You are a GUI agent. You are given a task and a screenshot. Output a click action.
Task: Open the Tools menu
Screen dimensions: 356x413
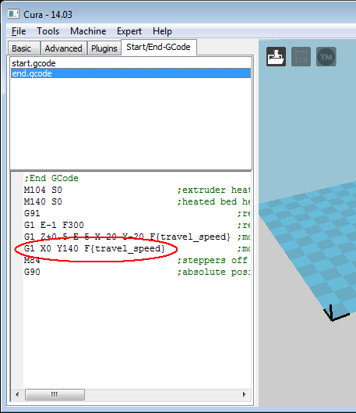coord(48,31)
